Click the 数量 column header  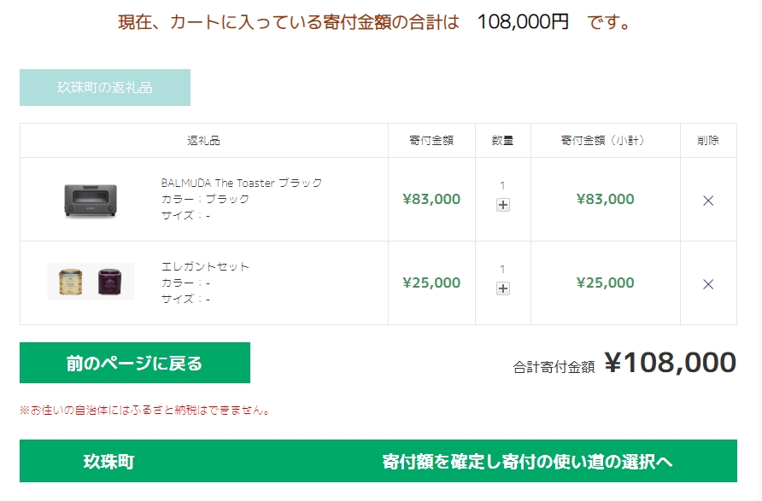coord(502,141)
